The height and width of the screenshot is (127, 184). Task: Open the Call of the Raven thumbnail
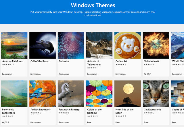tap(43, 45)
